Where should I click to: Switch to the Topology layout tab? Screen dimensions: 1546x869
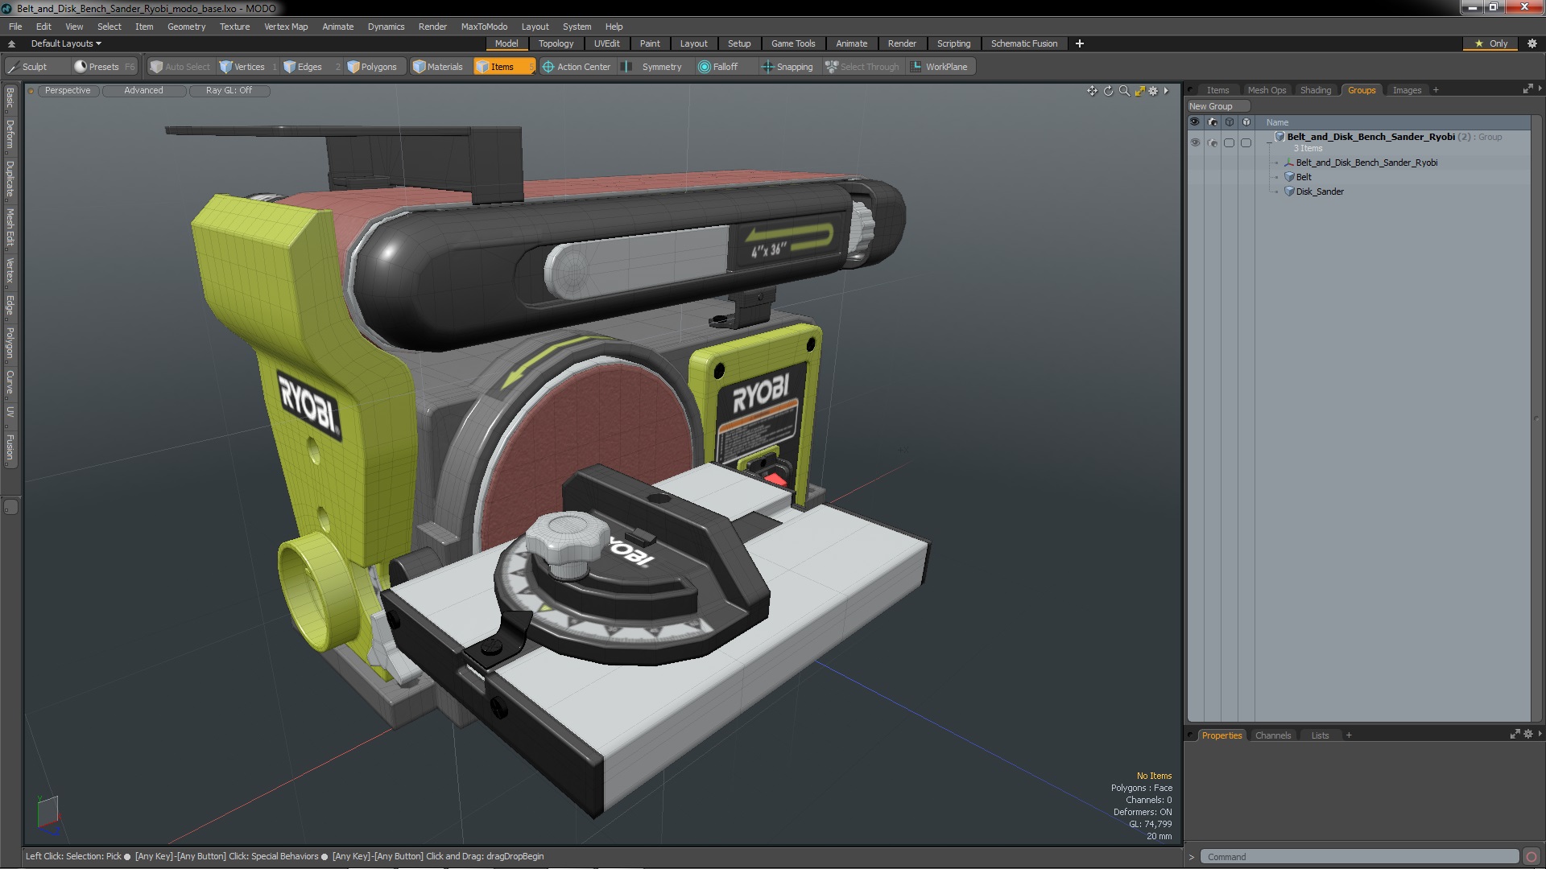[556, 43]
